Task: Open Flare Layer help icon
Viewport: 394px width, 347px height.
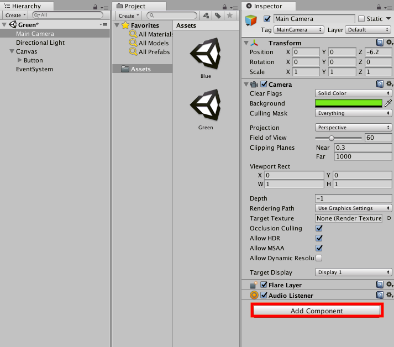Action: (x=380, y=285)
